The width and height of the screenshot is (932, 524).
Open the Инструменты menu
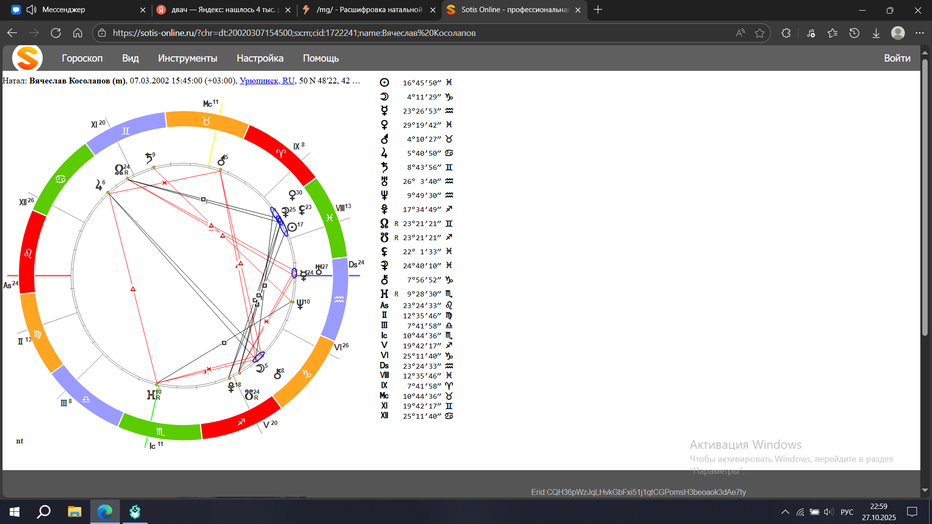187,58
